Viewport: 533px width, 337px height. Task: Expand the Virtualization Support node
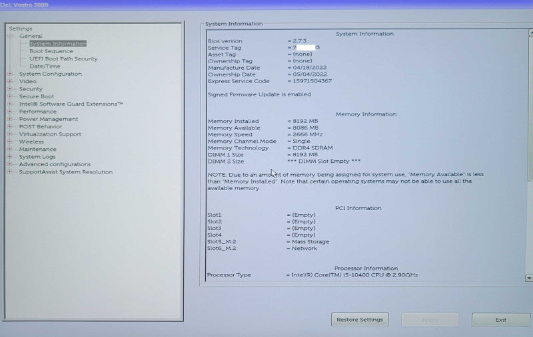[x=10, y=134]
